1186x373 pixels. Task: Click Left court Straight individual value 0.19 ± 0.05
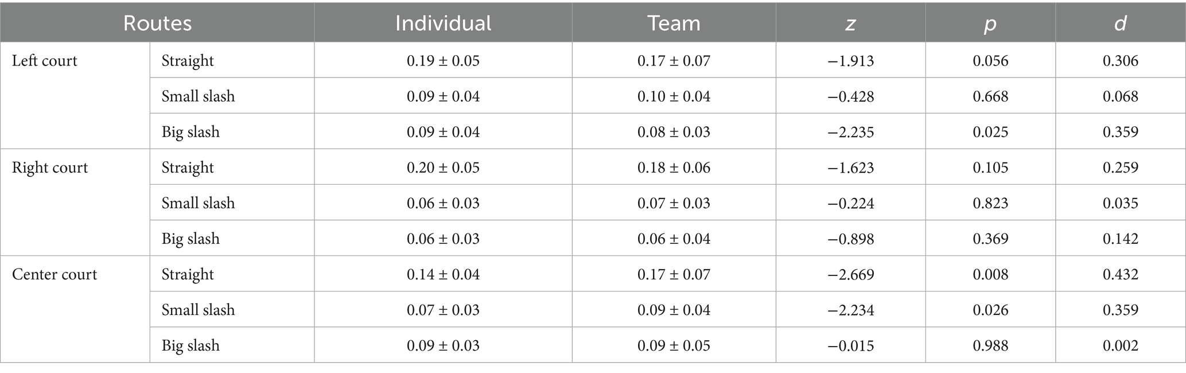[443, 61]
